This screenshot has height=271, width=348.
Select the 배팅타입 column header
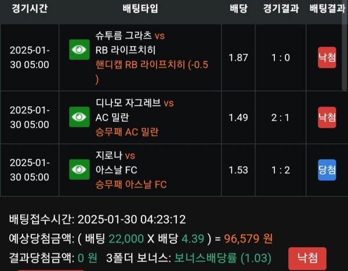click(140, 9)
